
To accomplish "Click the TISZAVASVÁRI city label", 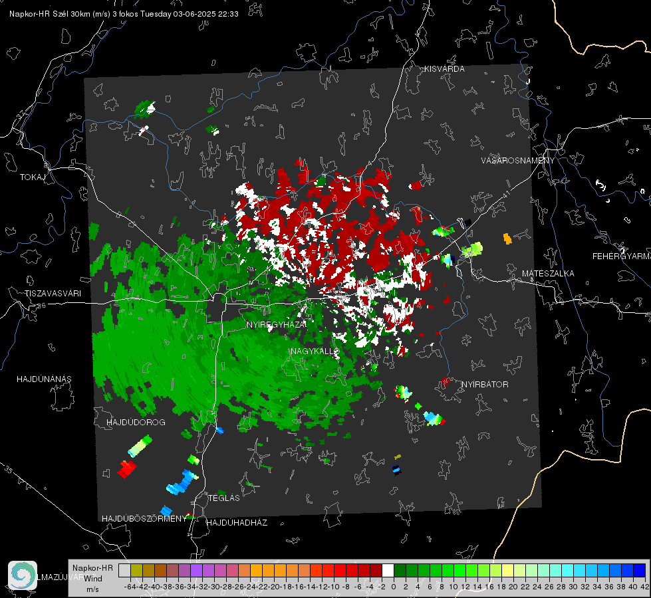I will click(53, 294).
